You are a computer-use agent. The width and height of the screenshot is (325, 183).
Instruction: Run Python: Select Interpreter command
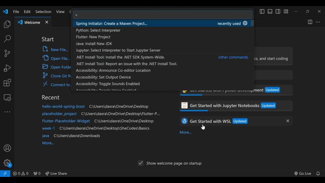tap(162, 30)
